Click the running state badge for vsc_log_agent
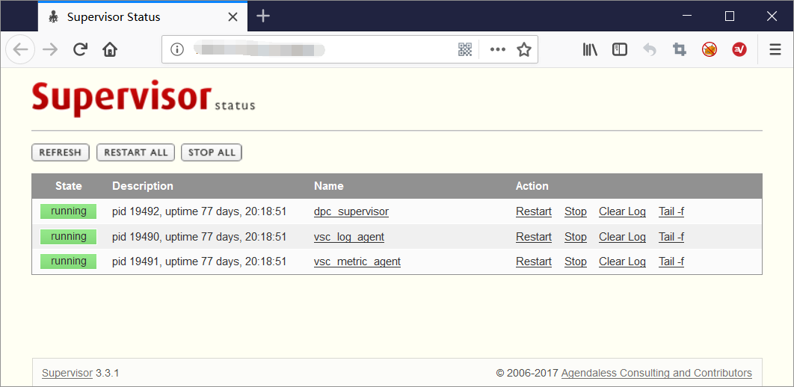 (68, 237)
